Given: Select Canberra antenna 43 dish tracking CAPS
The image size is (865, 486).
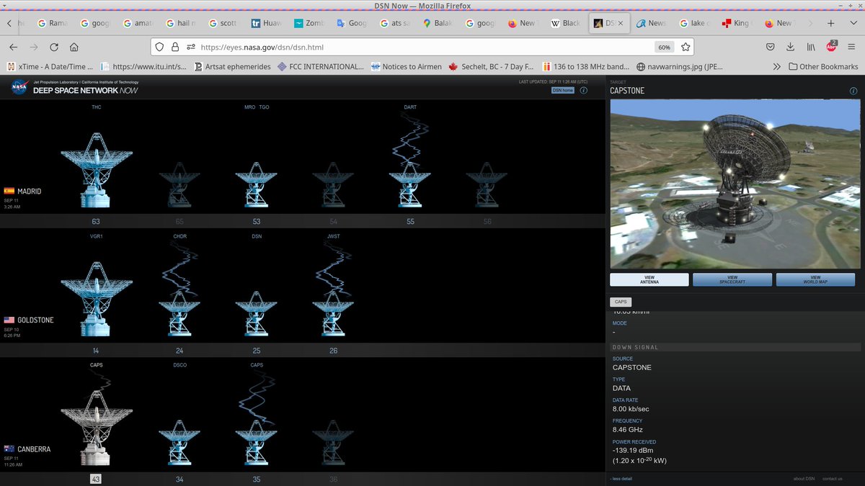Looking at the screenshot, I should [96, 428].
